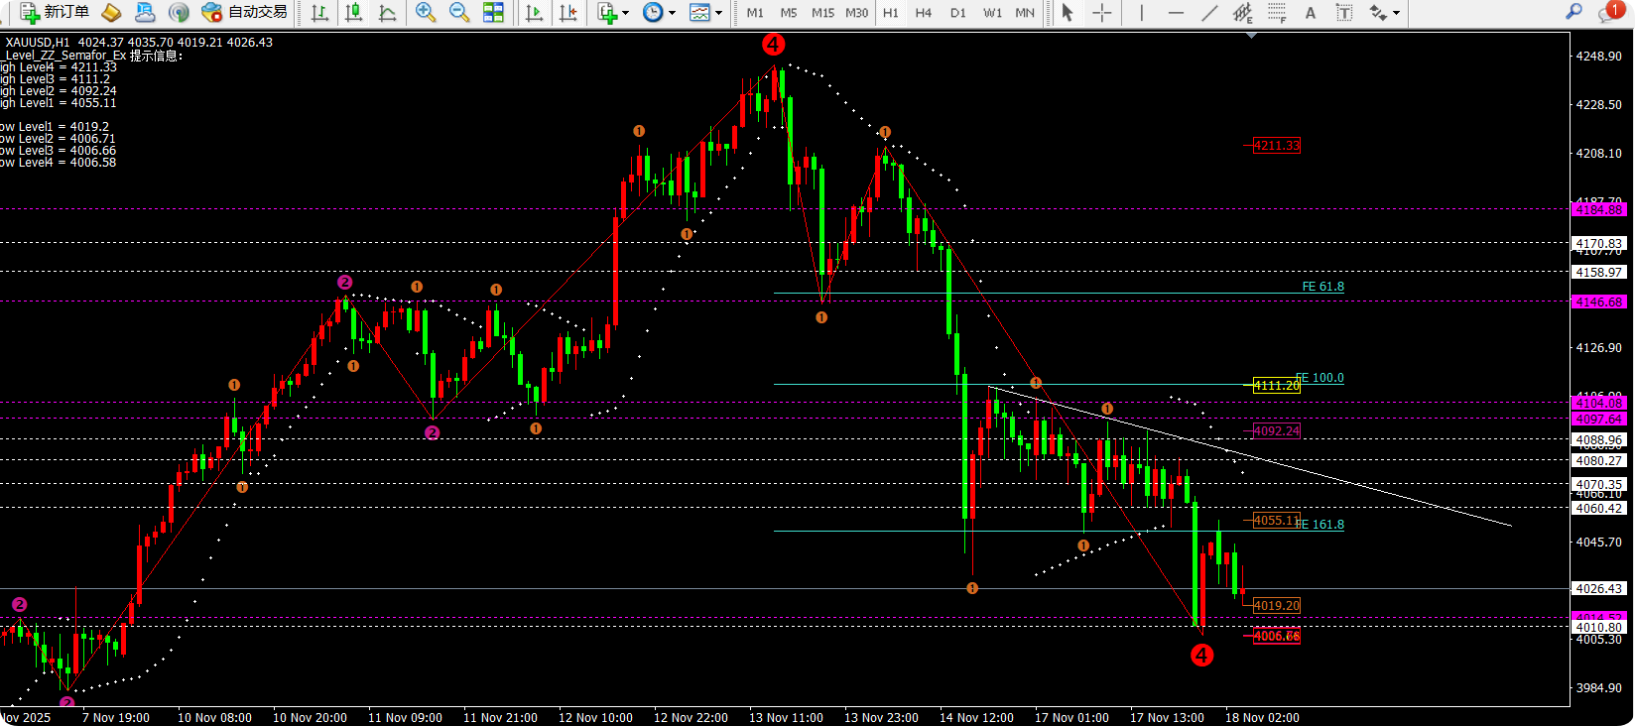Select the Fibonacci retracement tool
Image resolution: width=1635 pixels, height=726 pixels.
click(1277, 13)
